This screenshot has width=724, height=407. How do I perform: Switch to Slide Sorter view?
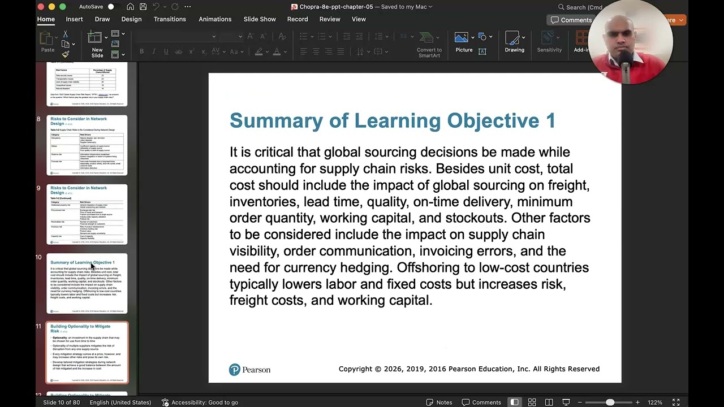[x=532, y=402]
